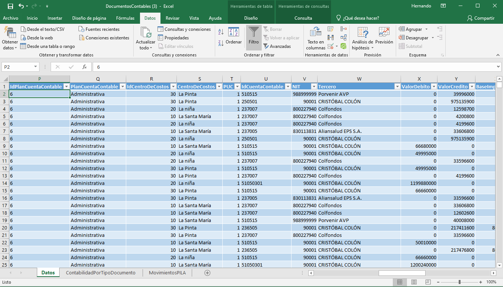
Task: Open the Previsión forecast sheet
Action: pyautogui.click(x=384, y=36)
